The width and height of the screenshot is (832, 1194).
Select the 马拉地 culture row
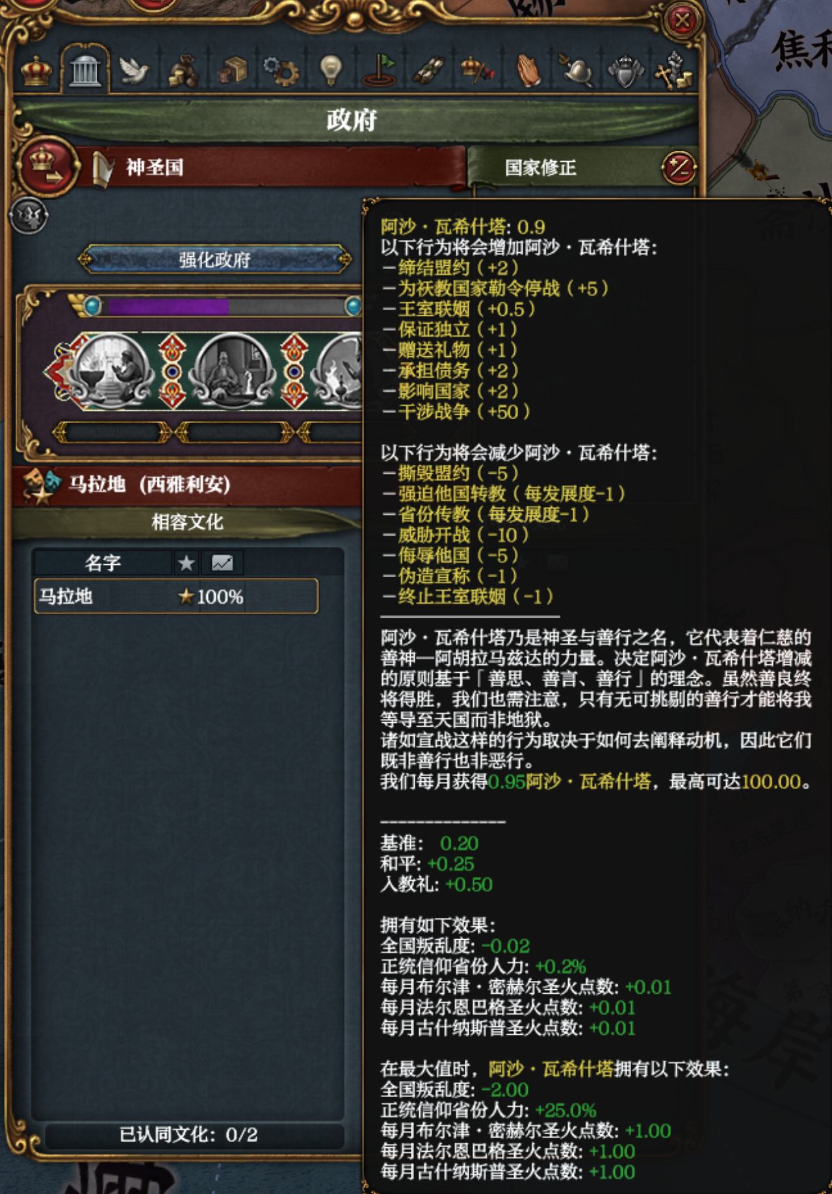176,596
